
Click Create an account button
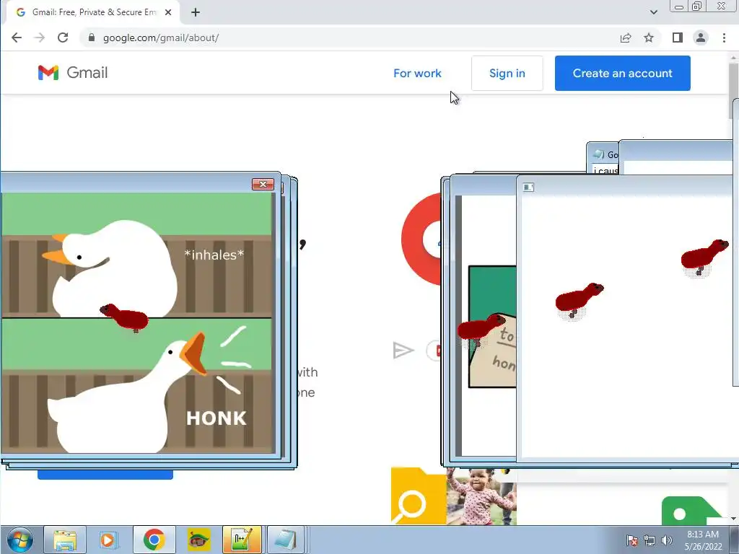[x=622, y=74]
